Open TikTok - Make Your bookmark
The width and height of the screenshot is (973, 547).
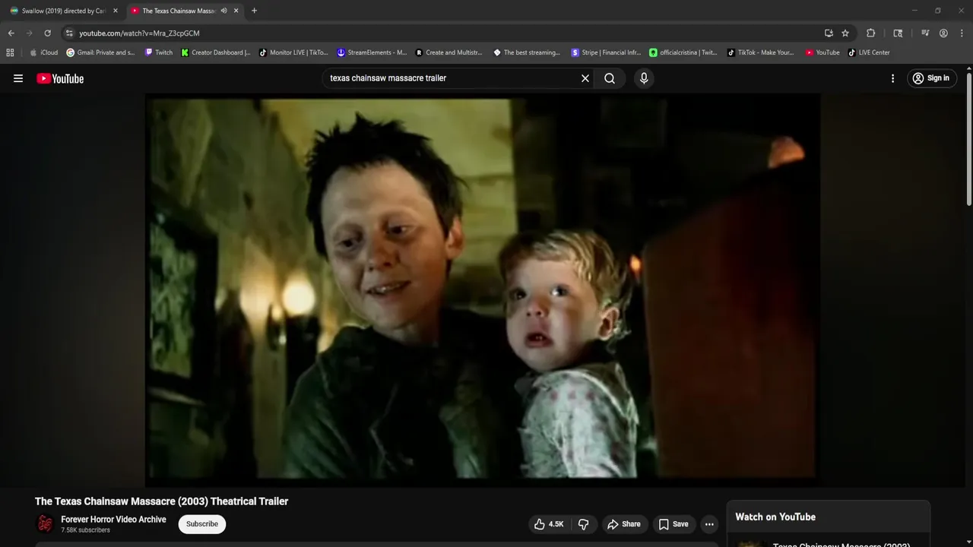coord(760,52)
